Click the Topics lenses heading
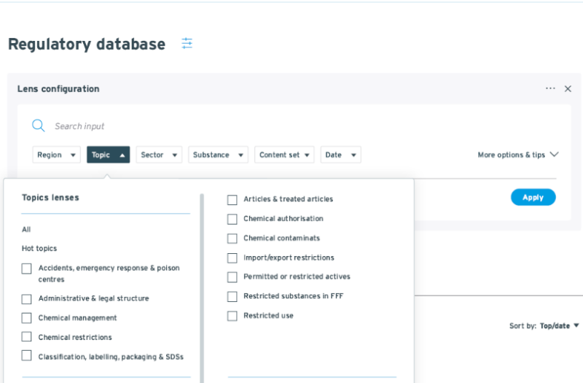The image size is (583, 383). [x=50, y=198]
